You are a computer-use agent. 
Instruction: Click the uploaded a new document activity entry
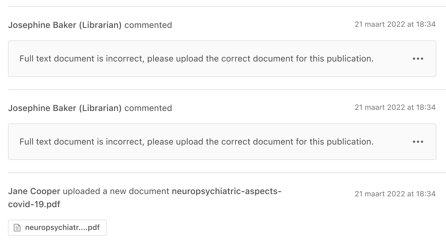pos(114,191)
